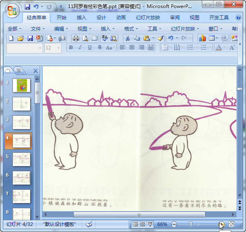Activate Format Painter brush
Screen dimensions: 246x232
160,38
